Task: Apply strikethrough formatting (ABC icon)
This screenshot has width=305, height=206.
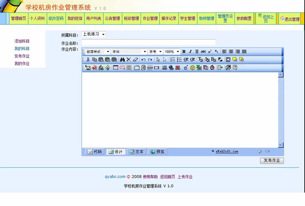Action: 203,52
